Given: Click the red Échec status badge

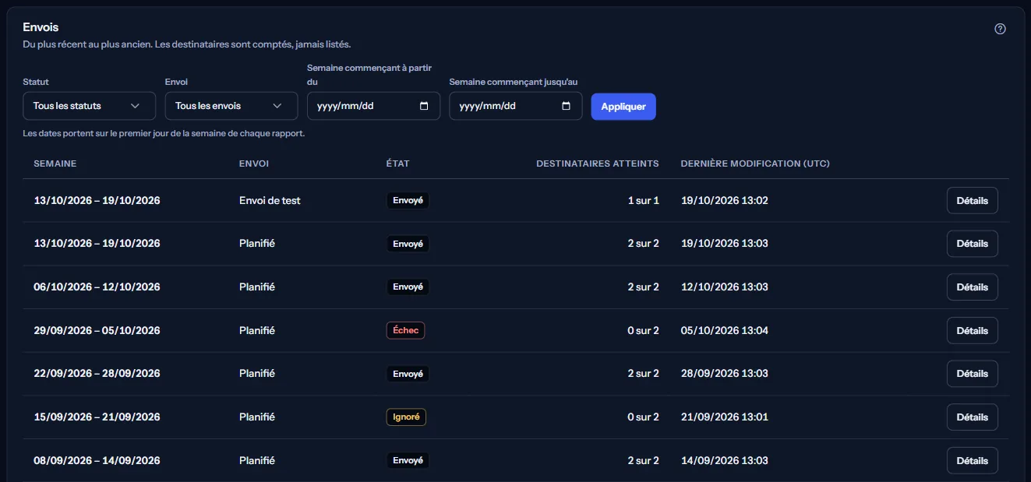Looking at the screenshot, I should coord(405,330).
